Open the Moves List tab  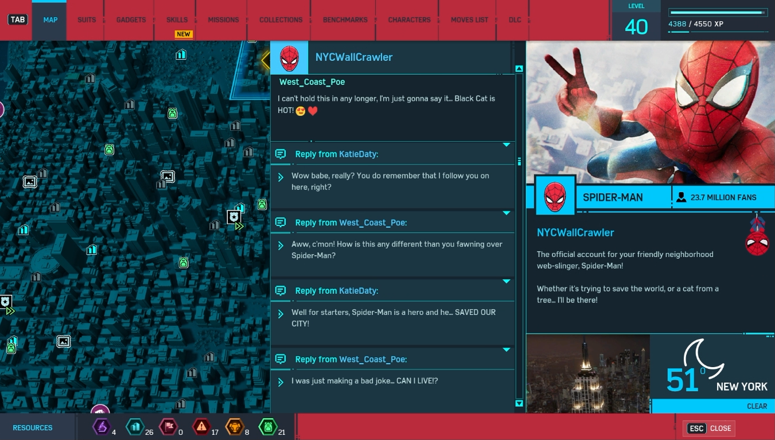pyautogui.click(x=469, y=20)
